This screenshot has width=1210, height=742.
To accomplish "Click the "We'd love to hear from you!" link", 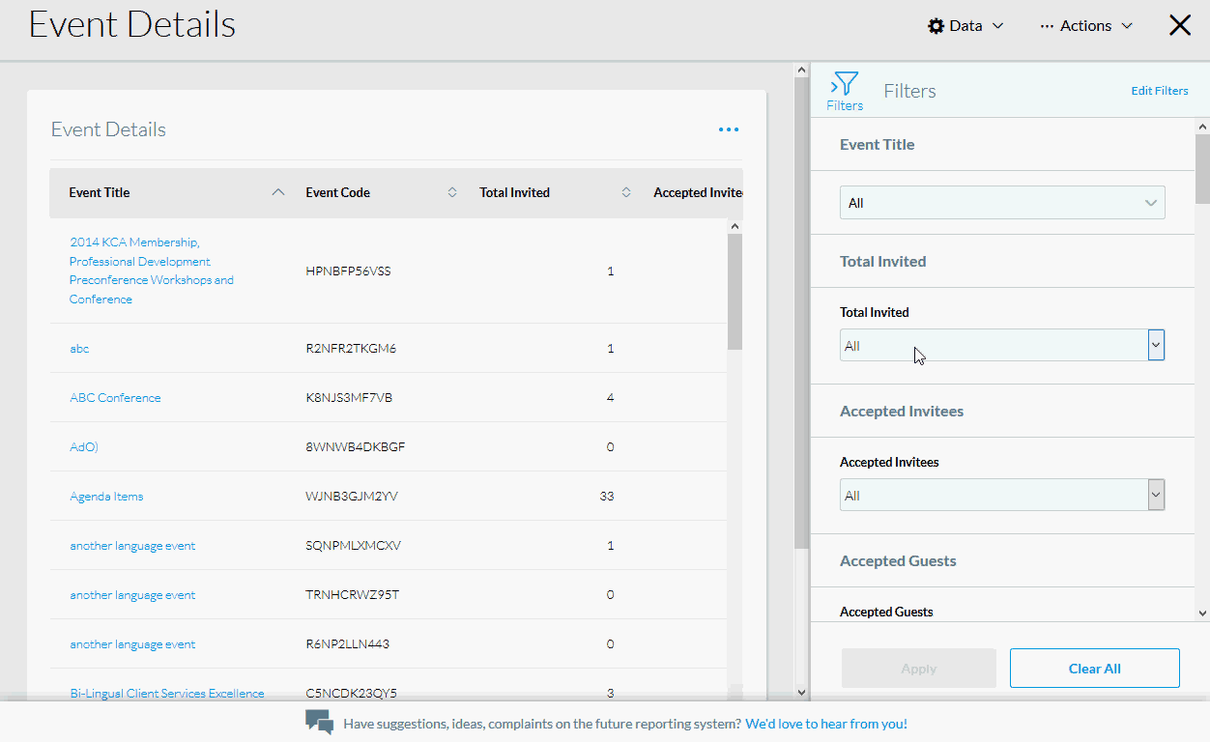I will tap(826, 723).
